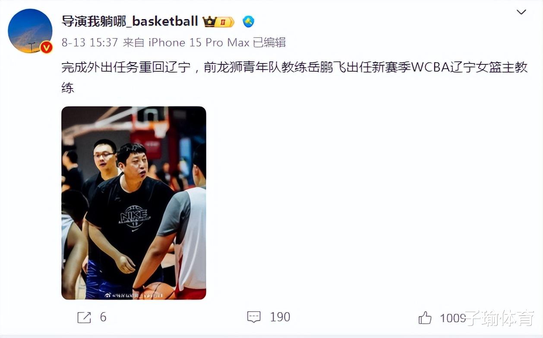Toggle the thumbs-up like icon
This screenshot has width=543, height=338.
[425, 318]
